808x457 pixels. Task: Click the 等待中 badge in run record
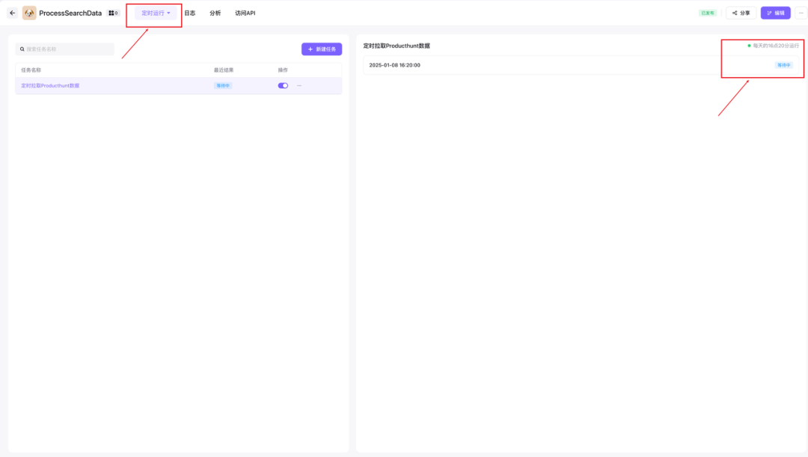pyautogui.click(x=784, y=65)
